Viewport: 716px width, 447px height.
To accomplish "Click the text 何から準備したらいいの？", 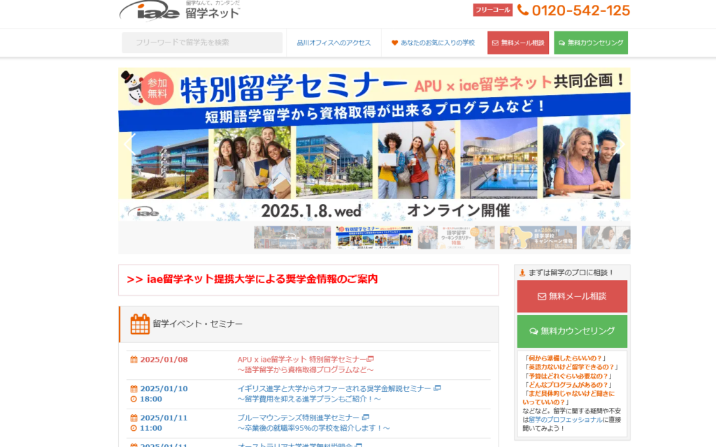I will click(565, 358).
